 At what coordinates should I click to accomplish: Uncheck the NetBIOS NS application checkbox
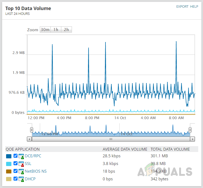click(x=15, y=171)
